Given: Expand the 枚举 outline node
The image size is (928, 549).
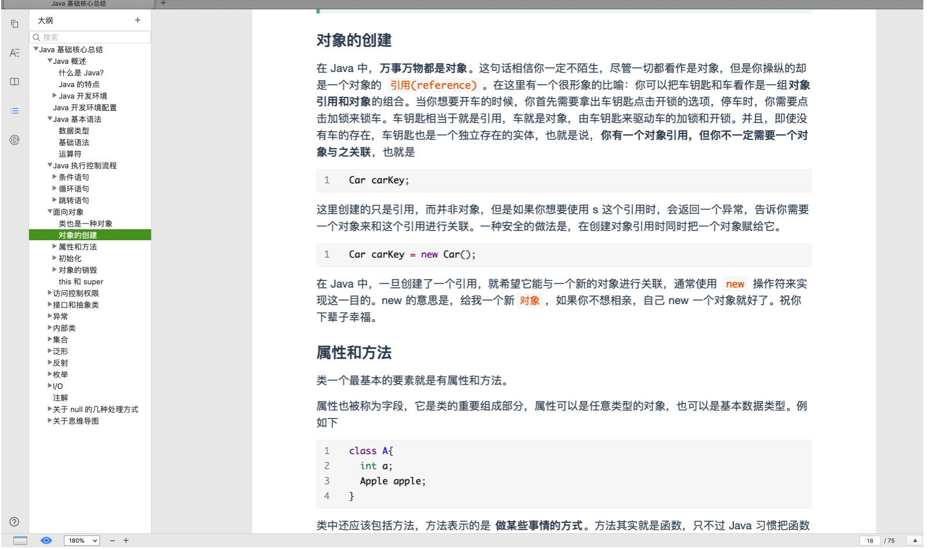Looking at the screenshot, I should [x=50, y=374].
